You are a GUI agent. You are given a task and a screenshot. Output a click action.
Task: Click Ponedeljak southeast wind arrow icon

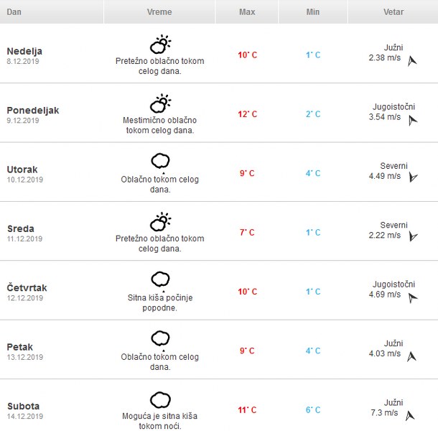412,121
